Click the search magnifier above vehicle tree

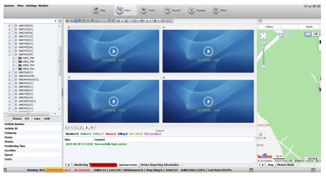click(60, 21)
